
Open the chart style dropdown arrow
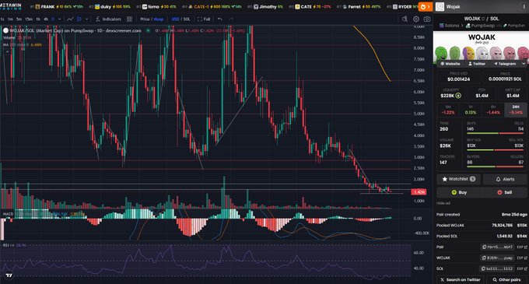[x=86, y=19]
